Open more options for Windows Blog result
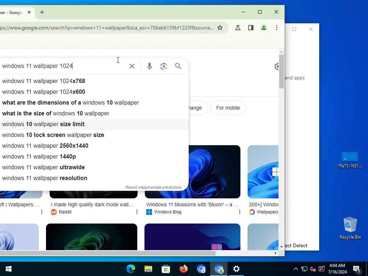 (x=239, y=212)
